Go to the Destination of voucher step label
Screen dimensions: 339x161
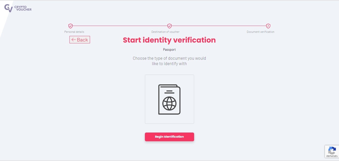[x=165, y=32]
